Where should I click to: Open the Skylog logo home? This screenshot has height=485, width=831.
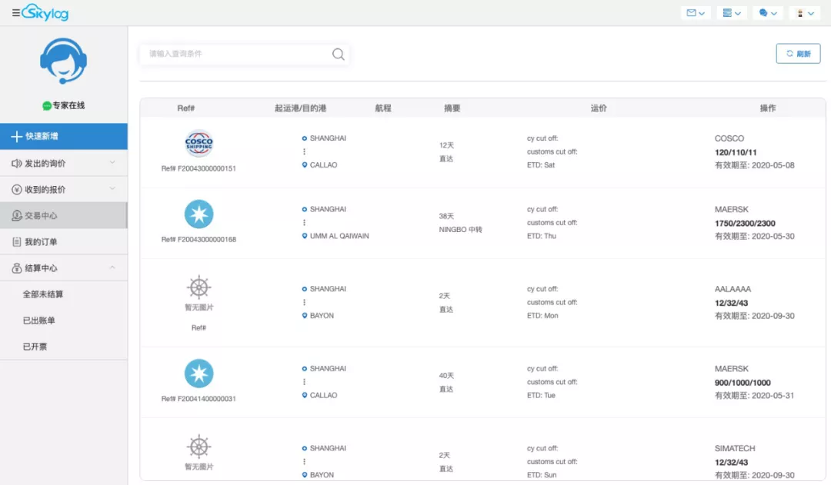tap(45, 12)
